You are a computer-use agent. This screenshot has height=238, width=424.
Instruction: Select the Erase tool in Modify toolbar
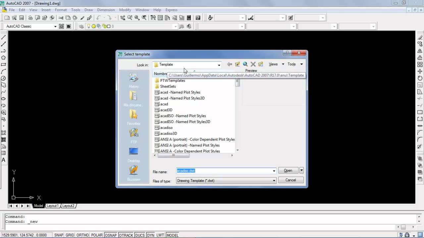click(420, 37)
